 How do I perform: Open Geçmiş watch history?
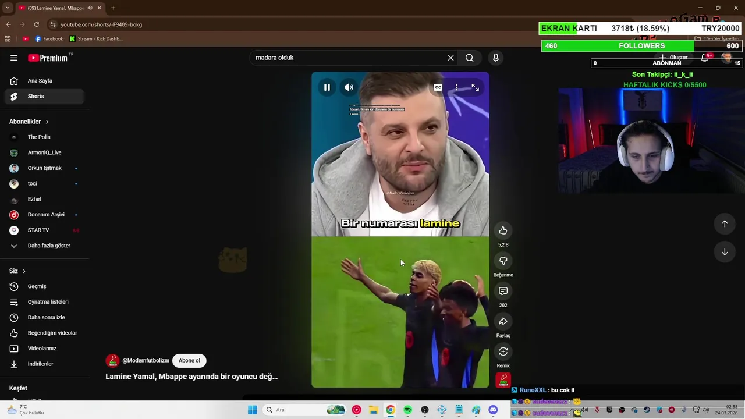[x=44, y=286]
